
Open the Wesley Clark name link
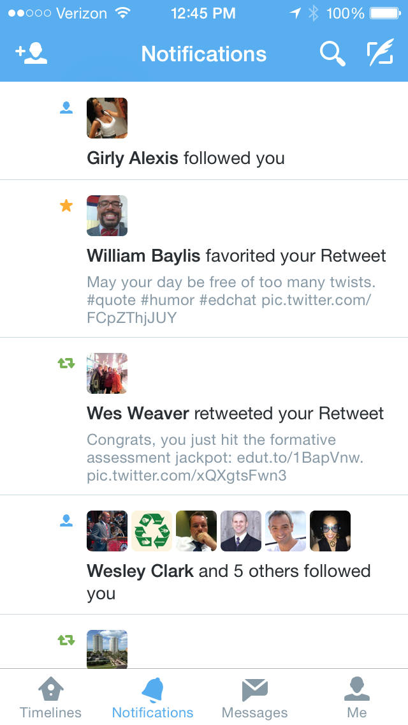140,571
